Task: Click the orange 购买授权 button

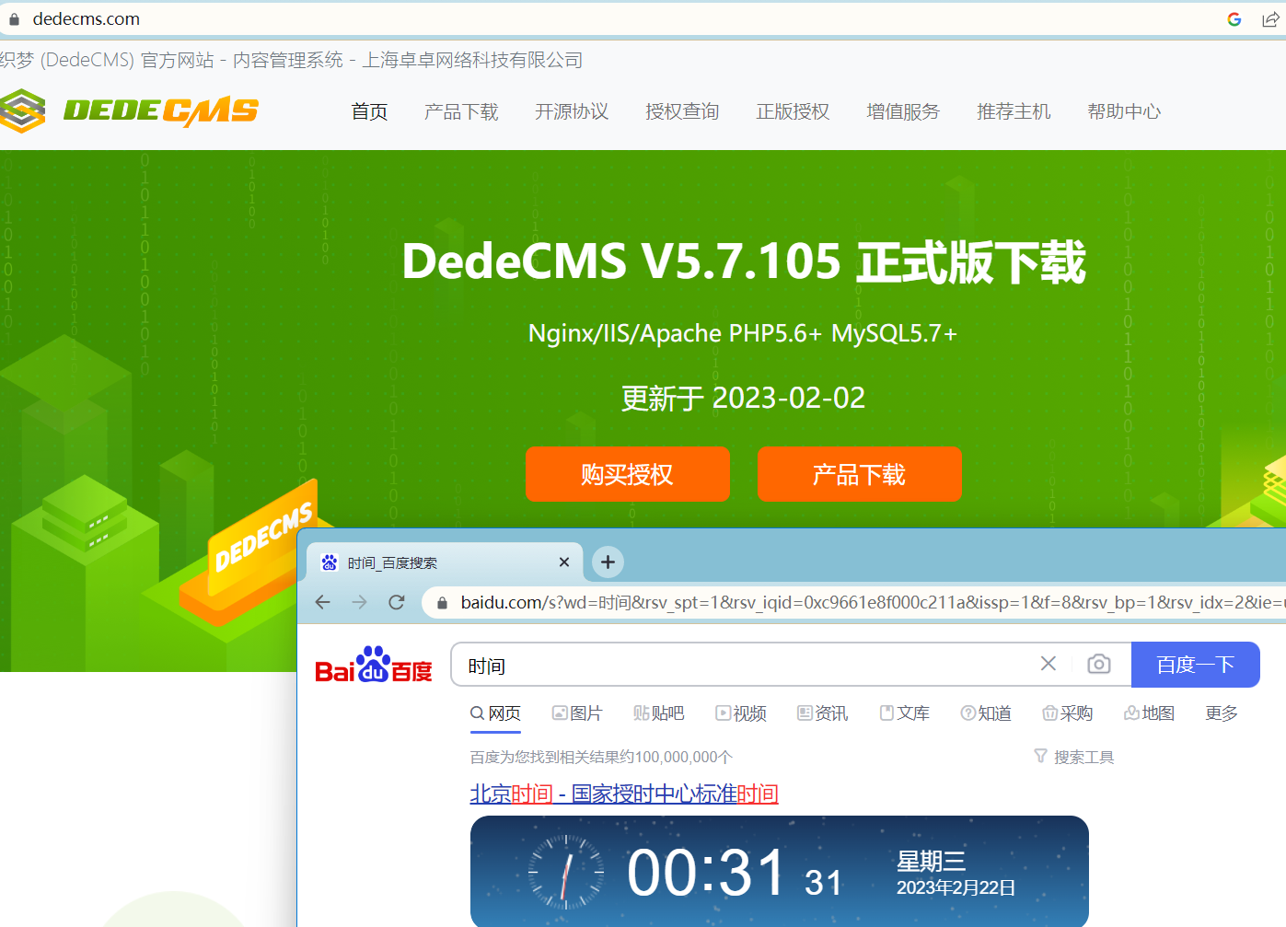Action: 628,474
